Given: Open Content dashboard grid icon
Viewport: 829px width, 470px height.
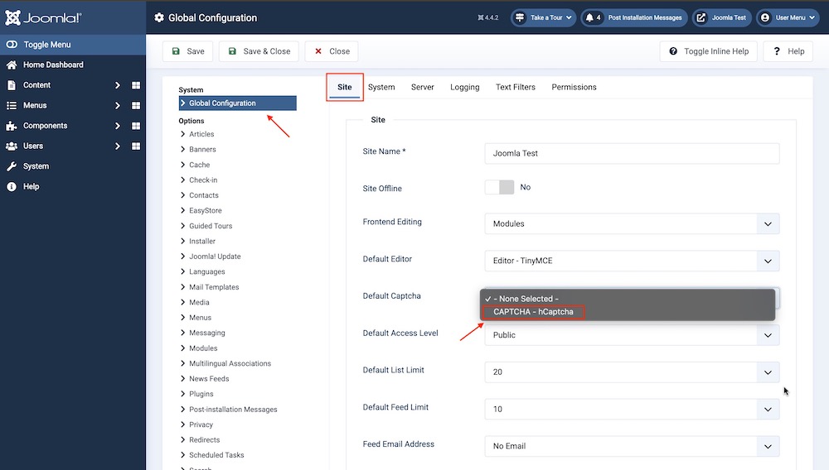Looking at the screenshot, I should 136,85.
